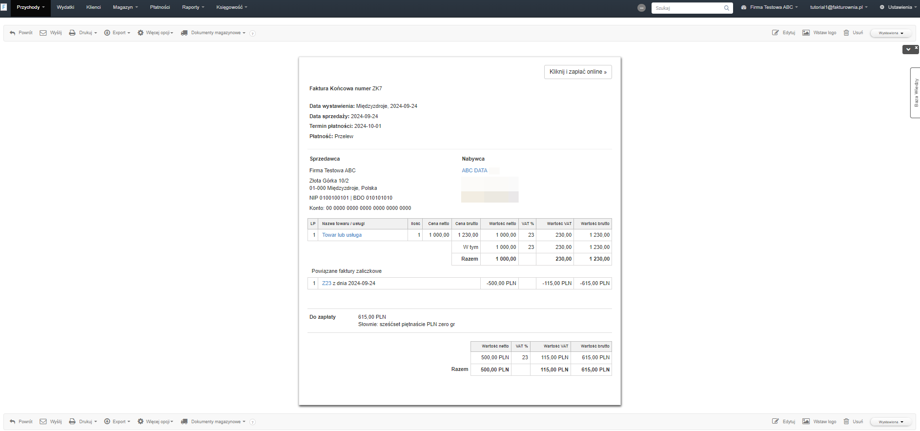Open the Wydatki menu

pos(65,7)
